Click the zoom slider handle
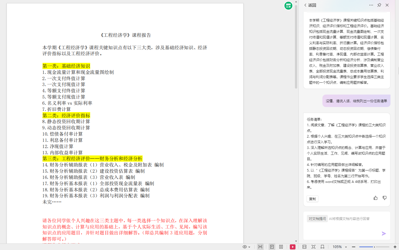The width and height of the screenshot is (399, 250). (x=374, y=247)
